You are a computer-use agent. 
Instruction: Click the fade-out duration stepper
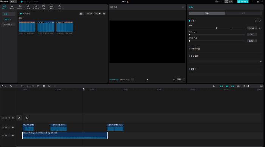[x=256, y=41]
